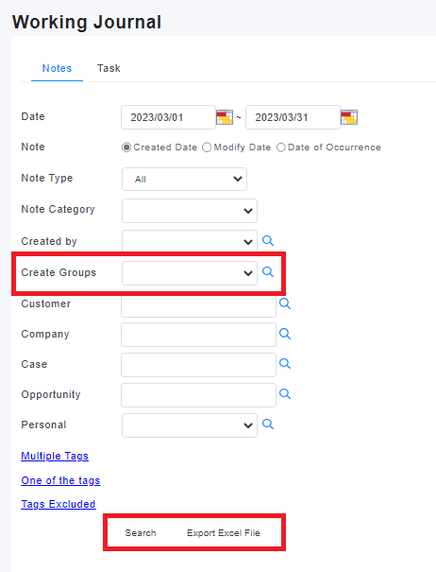Click the Create Groups search magnifier icon
Image resolution: width=436 pixels, height=572 pixels.
click(268, 271)
